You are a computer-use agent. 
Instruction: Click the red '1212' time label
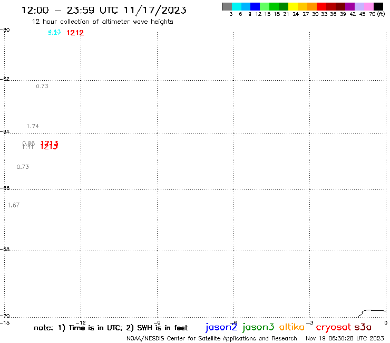[75, 33]
